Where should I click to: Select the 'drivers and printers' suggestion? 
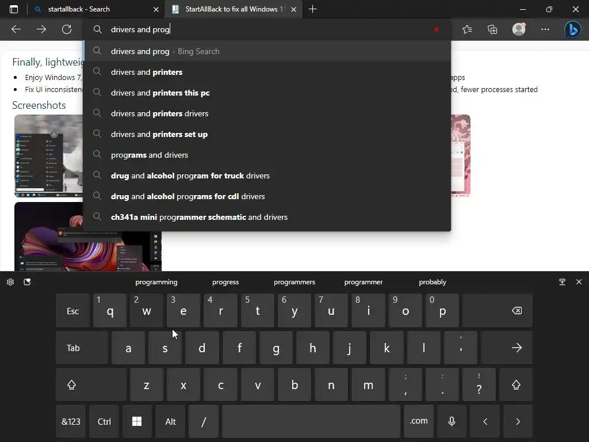coord(267,72)
